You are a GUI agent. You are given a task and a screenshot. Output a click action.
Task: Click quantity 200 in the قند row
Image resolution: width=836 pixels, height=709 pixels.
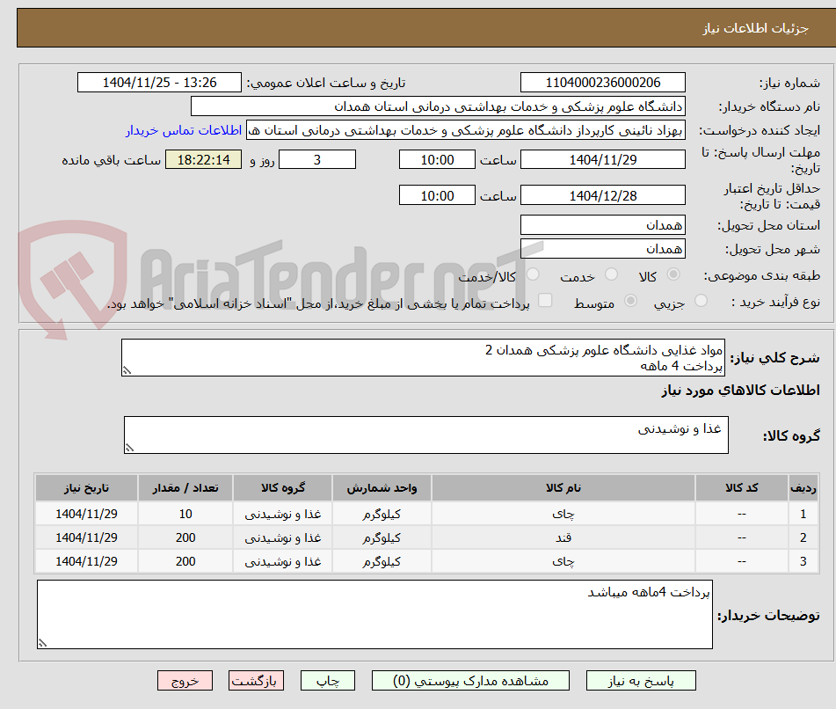[185, 537]
